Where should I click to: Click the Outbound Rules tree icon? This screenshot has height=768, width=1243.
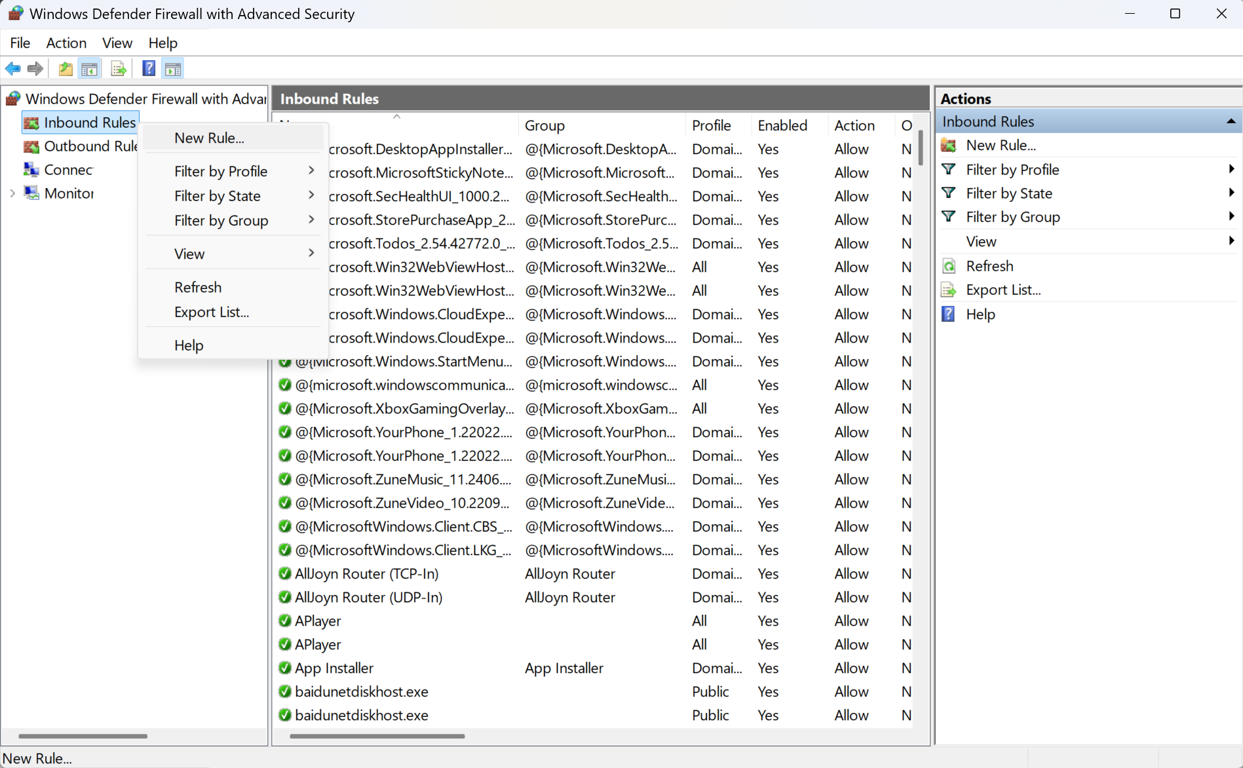pyautogui.click(x=31, y=146)
